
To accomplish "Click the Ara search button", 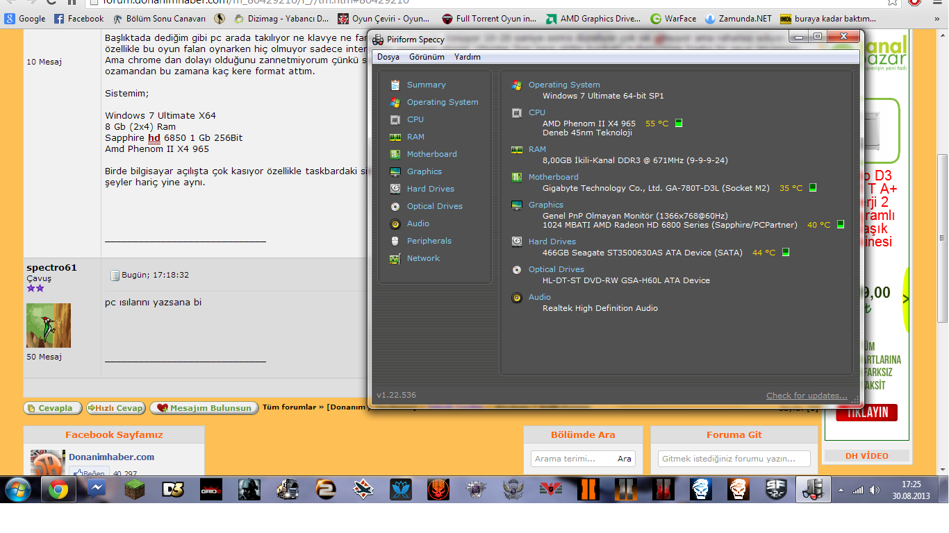I will (x=625, y=459).
